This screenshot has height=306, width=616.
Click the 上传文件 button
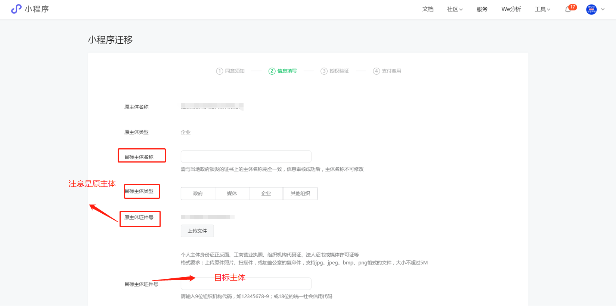[x=197, y=231]
